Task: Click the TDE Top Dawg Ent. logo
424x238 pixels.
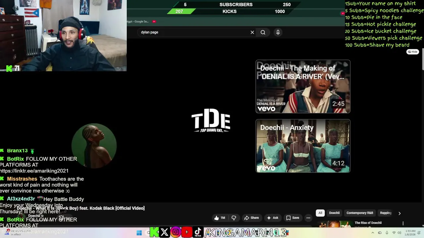Action: [x=211, y=120]
